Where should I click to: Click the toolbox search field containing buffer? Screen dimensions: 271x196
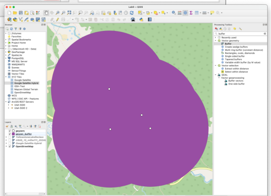pos(240,34)
